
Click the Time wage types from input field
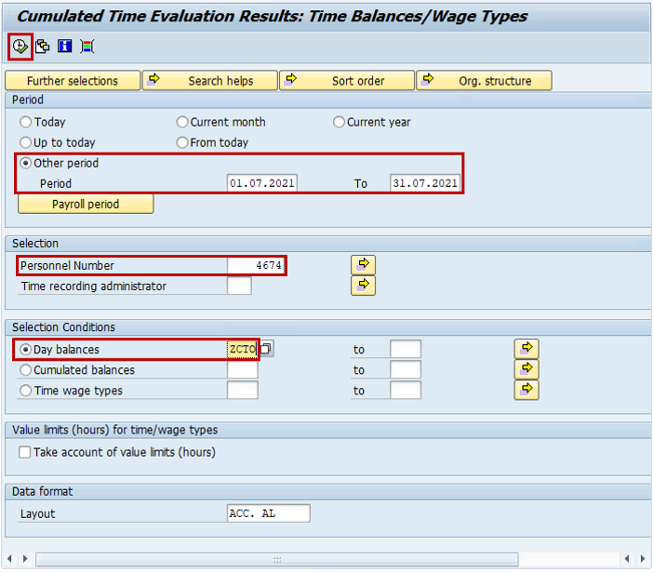tap(243, 391)
